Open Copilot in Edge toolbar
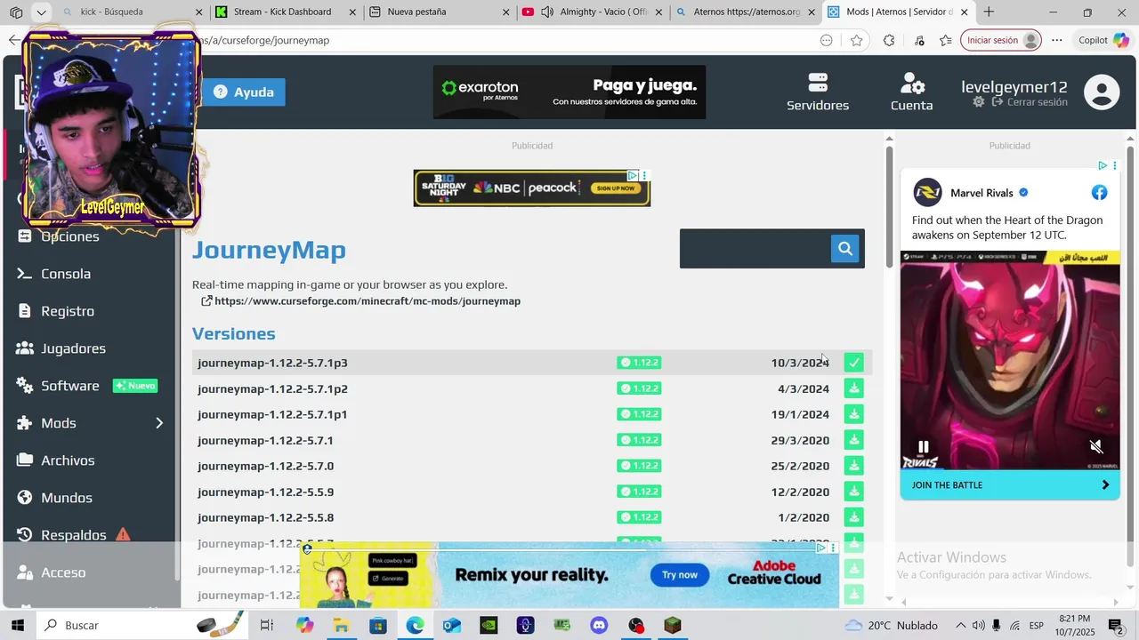1139x640 pixels. click(x=1103, y=40)
